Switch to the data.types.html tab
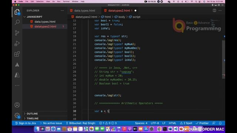237x133 pixels. (x=84, y=11)
